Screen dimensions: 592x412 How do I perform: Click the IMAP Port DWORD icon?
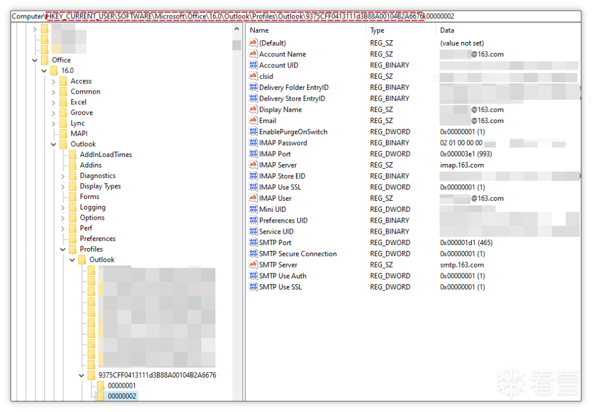point(253,154)
